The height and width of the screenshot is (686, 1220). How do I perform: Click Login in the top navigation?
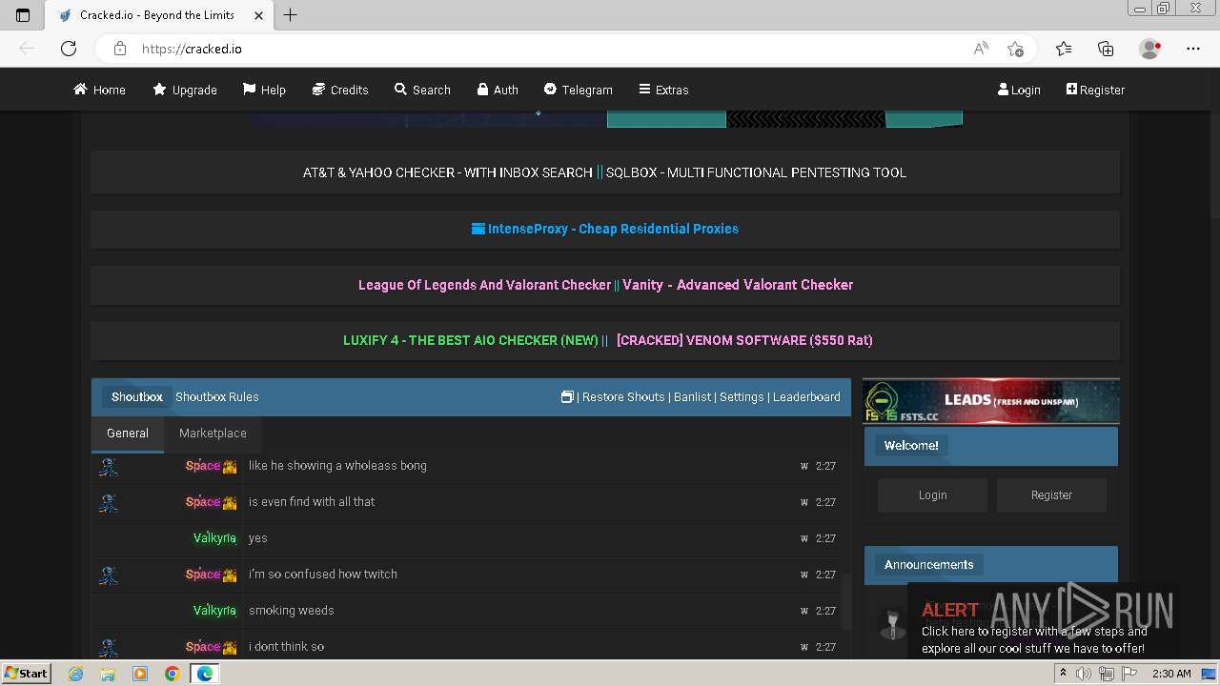click(1019, 90)
